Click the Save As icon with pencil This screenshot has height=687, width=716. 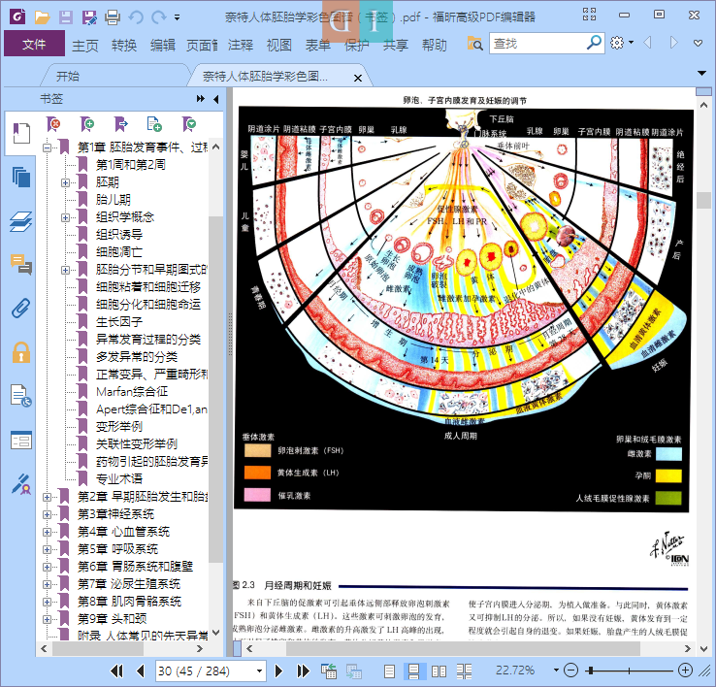[89, 17]
